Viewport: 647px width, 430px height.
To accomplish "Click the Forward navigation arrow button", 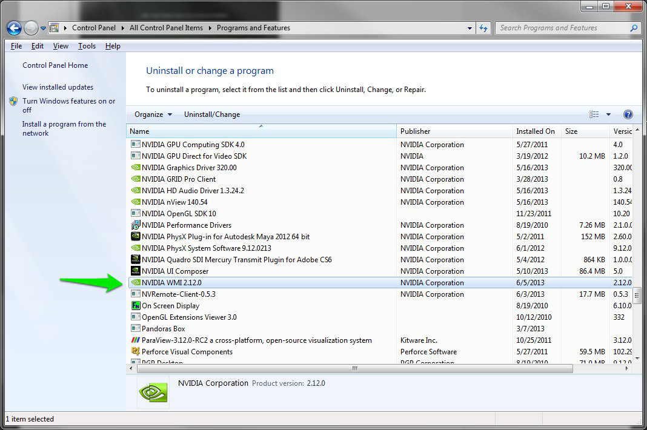I will [x=31, y=28].
